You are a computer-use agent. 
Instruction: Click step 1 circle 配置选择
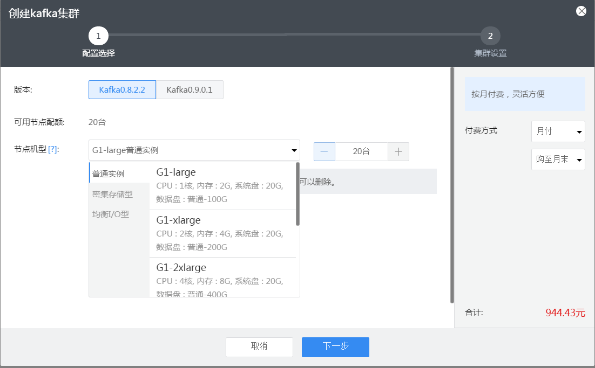[x=98, y=36]
